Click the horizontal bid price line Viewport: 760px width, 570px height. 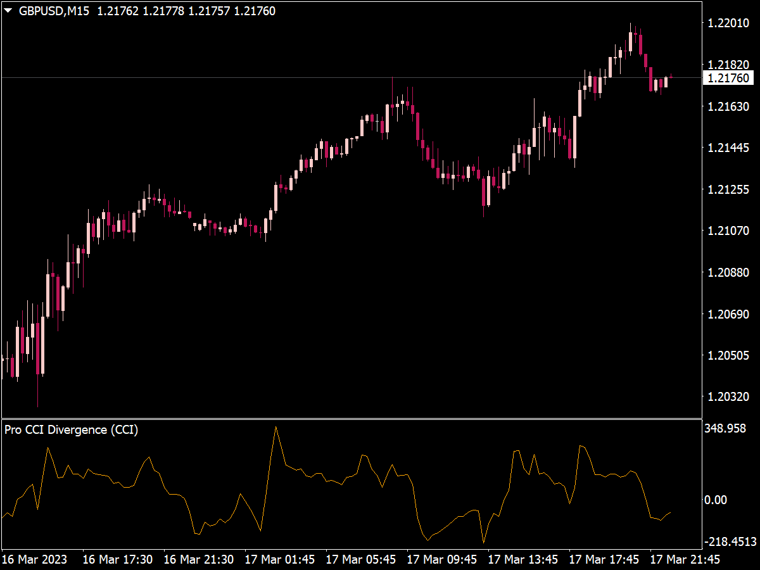317,77
